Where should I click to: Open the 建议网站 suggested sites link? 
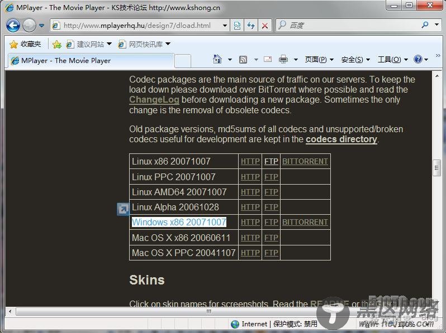[88, 44]
